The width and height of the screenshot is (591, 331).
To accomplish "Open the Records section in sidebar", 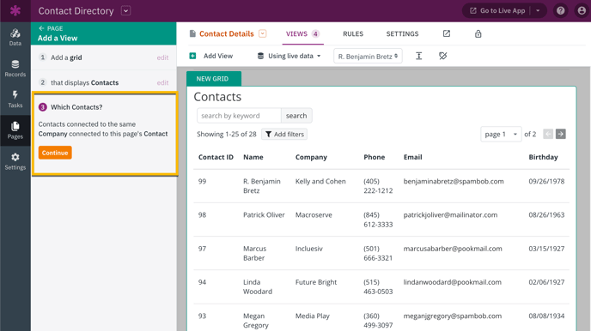I will [15, 69].
